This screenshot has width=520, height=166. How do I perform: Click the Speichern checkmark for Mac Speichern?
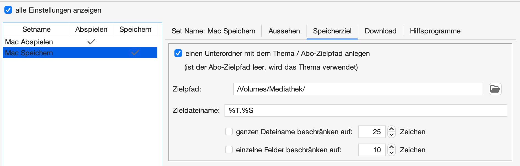(x=135, y=53)
